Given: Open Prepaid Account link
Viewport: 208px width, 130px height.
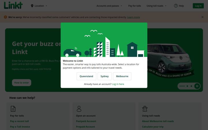Looking at the screenshot, I should [x=86, y=127].
